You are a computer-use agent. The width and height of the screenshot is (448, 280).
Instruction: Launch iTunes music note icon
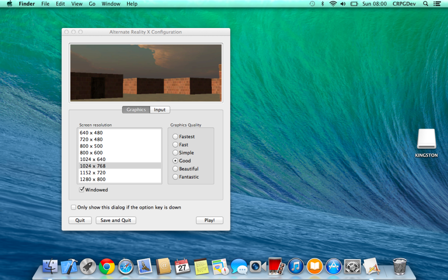tap(296, 266)
